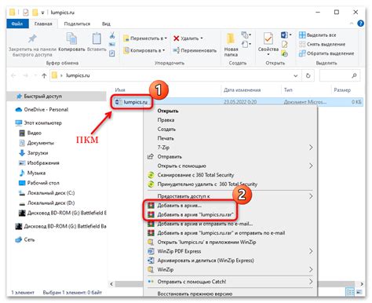Click Добавить в архив и отправить по e-mail...
This screenshot has width=372, height=303.
[205, 224]
